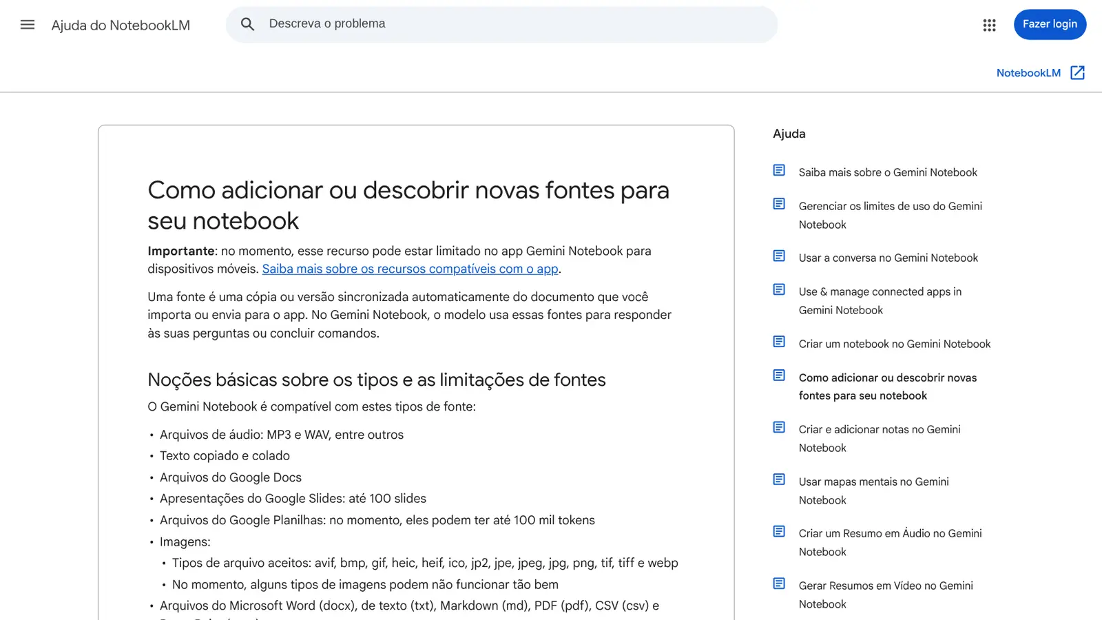Click article icon beside Use & manage connected apps
Viewport: 1102px width, 620px height.
pyautogui.click(x=779, y=289)
